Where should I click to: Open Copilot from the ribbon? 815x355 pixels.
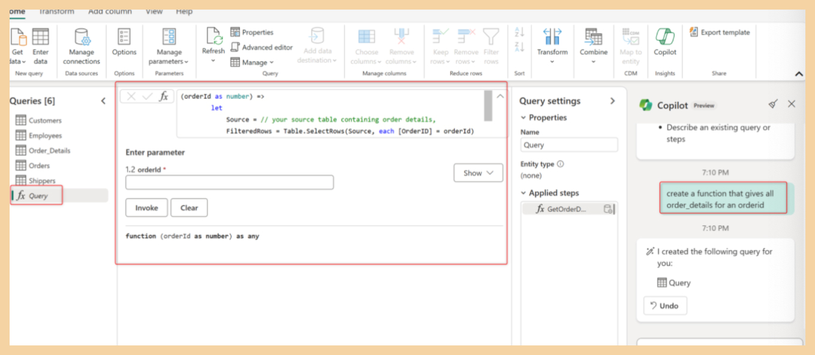(665, 43)
